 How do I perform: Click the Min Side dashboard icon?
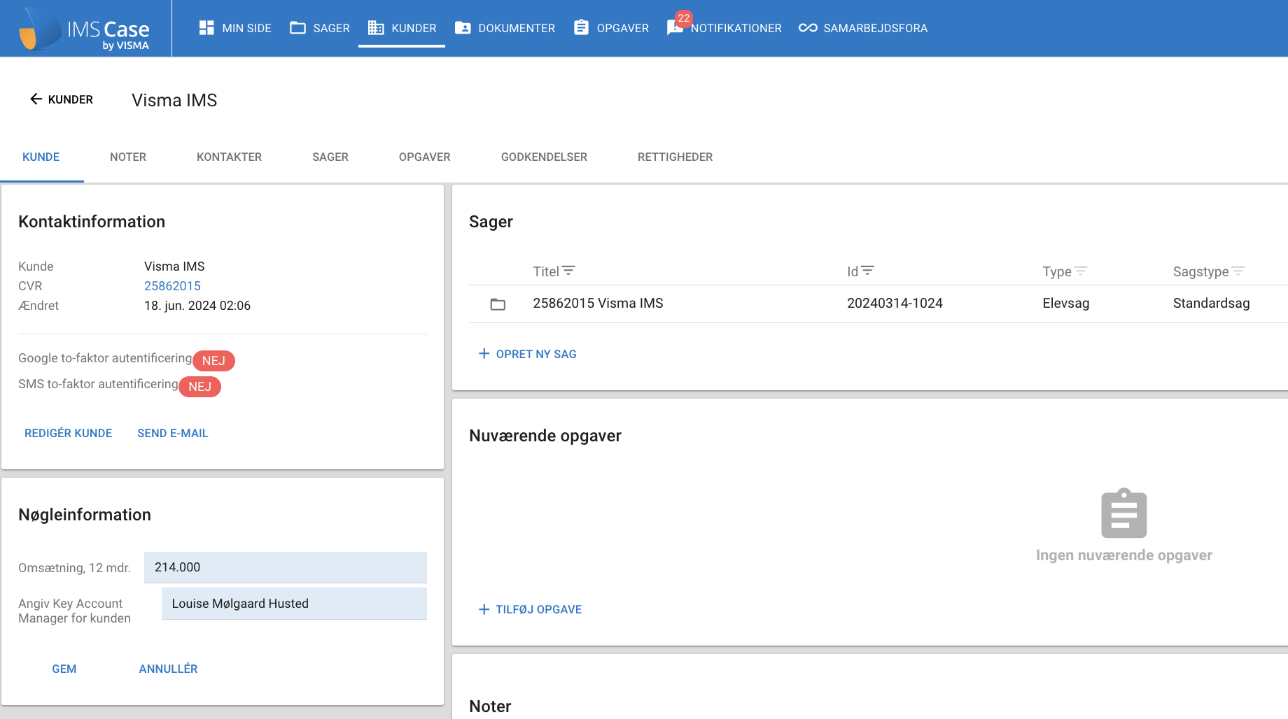[206, 28]
